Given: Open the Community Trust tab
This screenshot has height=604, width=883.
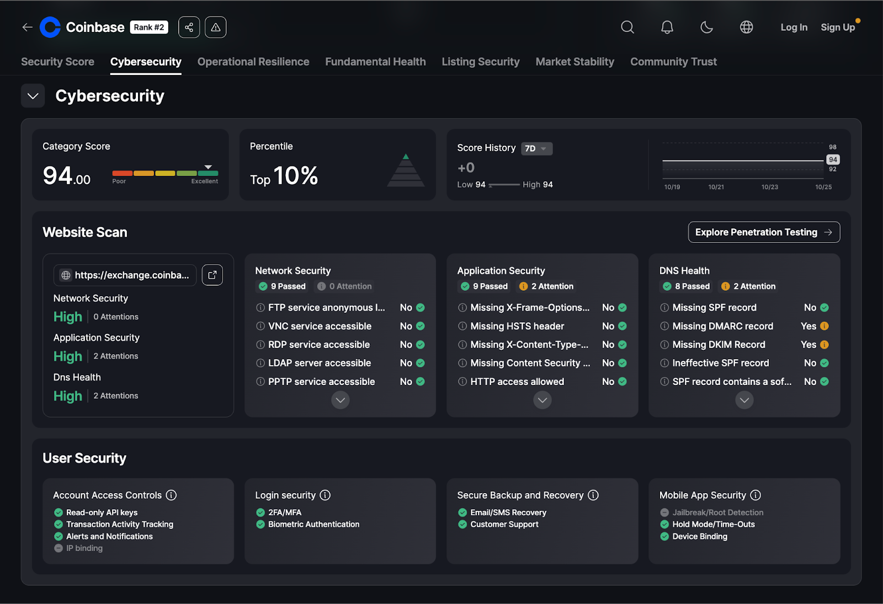Looking at the screenshot, I should pyautogui.click(x=673, y=62).
